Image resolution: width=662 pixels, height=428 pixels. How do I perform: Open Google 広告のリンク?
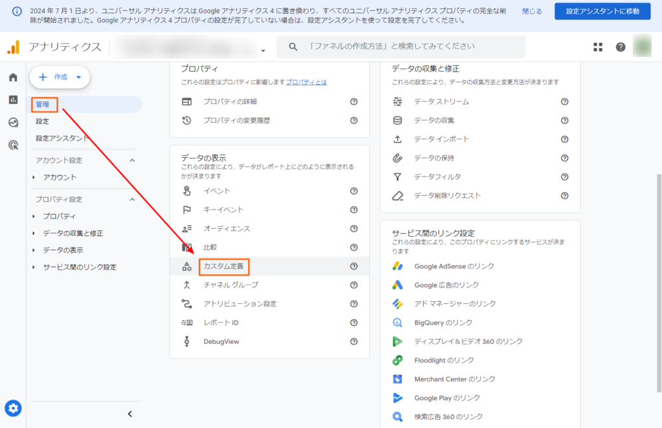446,285
